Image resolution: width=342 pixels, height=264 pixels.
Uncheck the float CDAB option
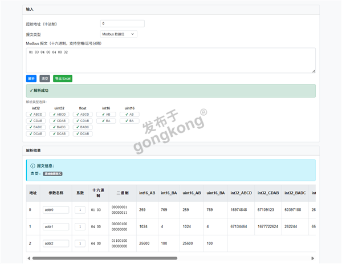tap(76, 121)
